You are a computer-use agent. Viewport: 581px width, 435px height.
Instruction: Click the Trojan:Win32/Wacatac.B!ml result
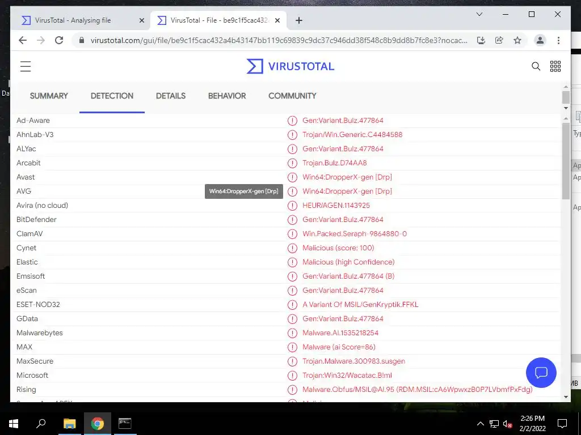point(347,375)
